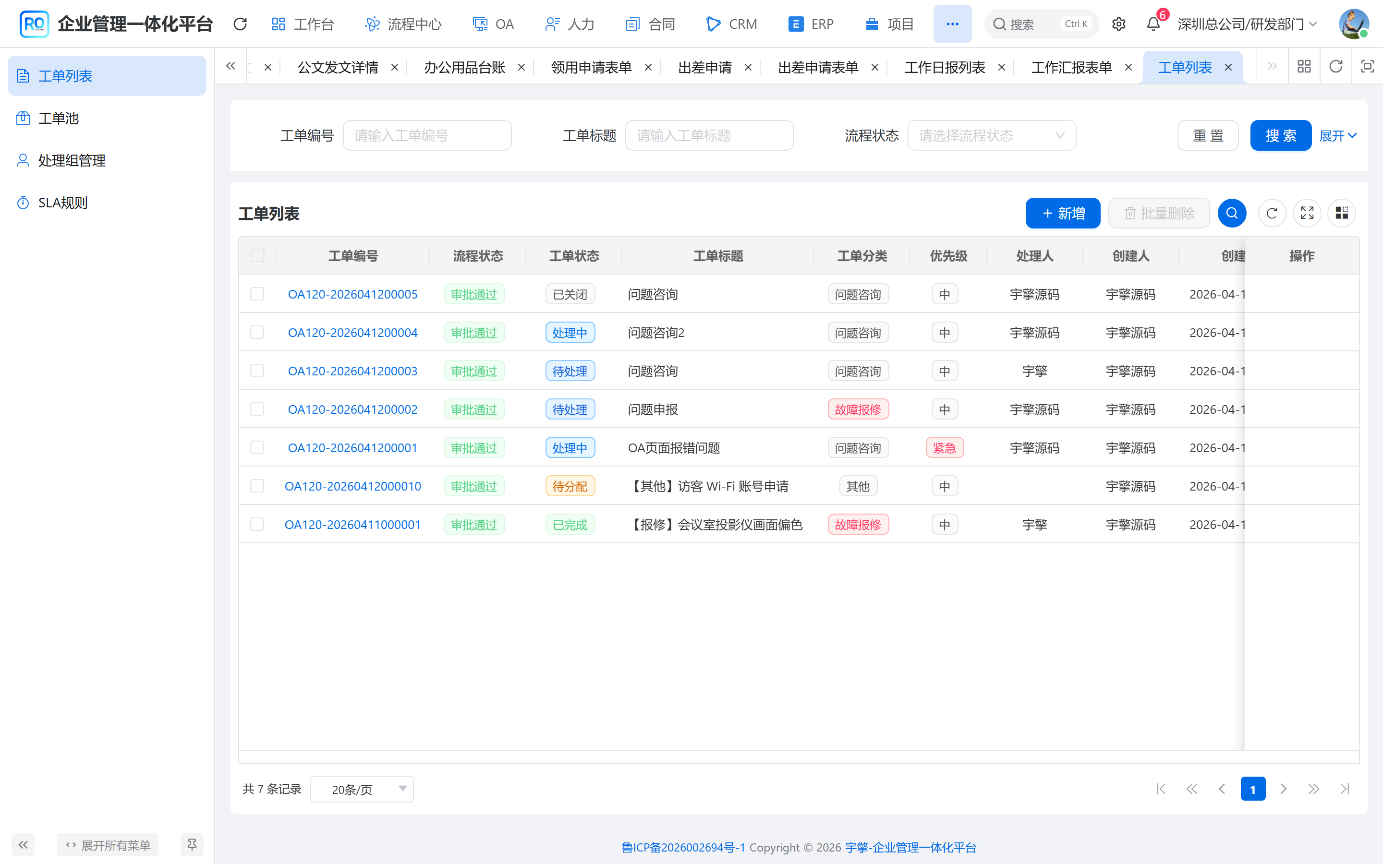Click the refresh icon beside the platform title
This screenshot has height=864, width=1383.
pos(240,24)
